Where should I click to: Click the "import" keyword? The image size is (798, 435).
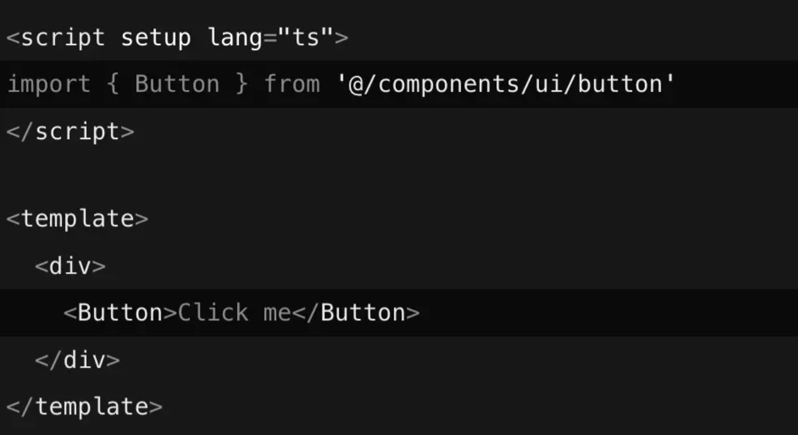click(48, 84)
